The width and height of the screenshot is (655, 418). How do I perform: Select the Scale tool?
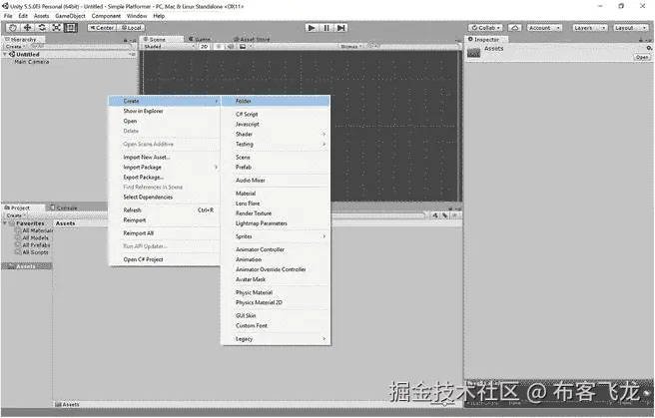coord(56,28)
